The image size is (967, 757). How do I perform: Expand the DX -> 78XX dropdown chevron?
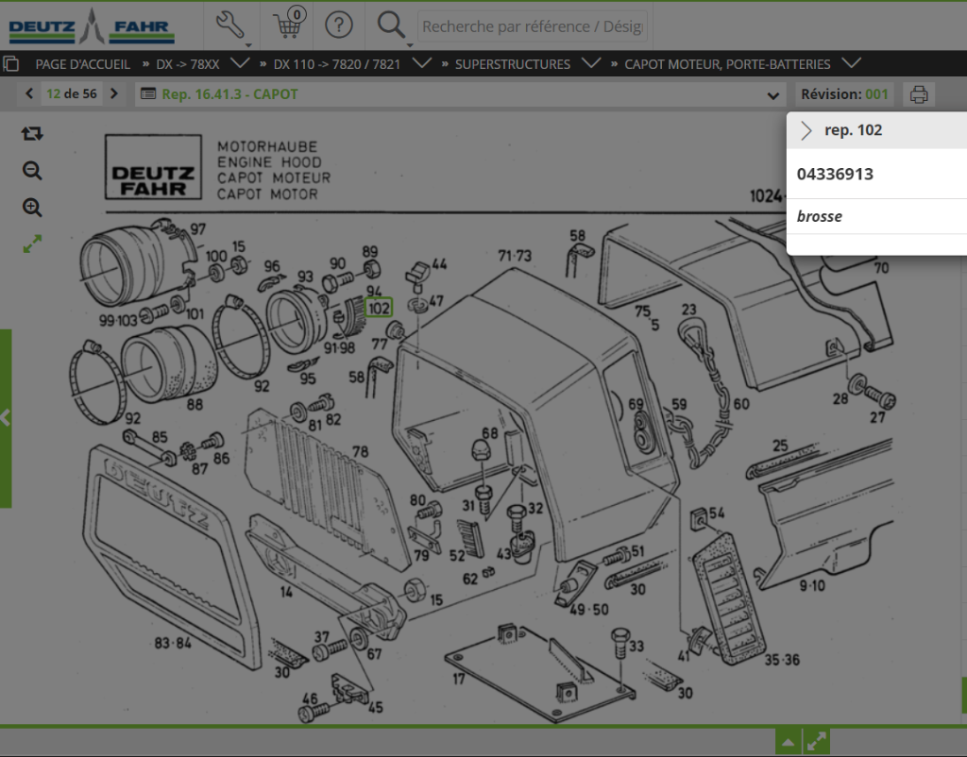click(x=240, y=63)
